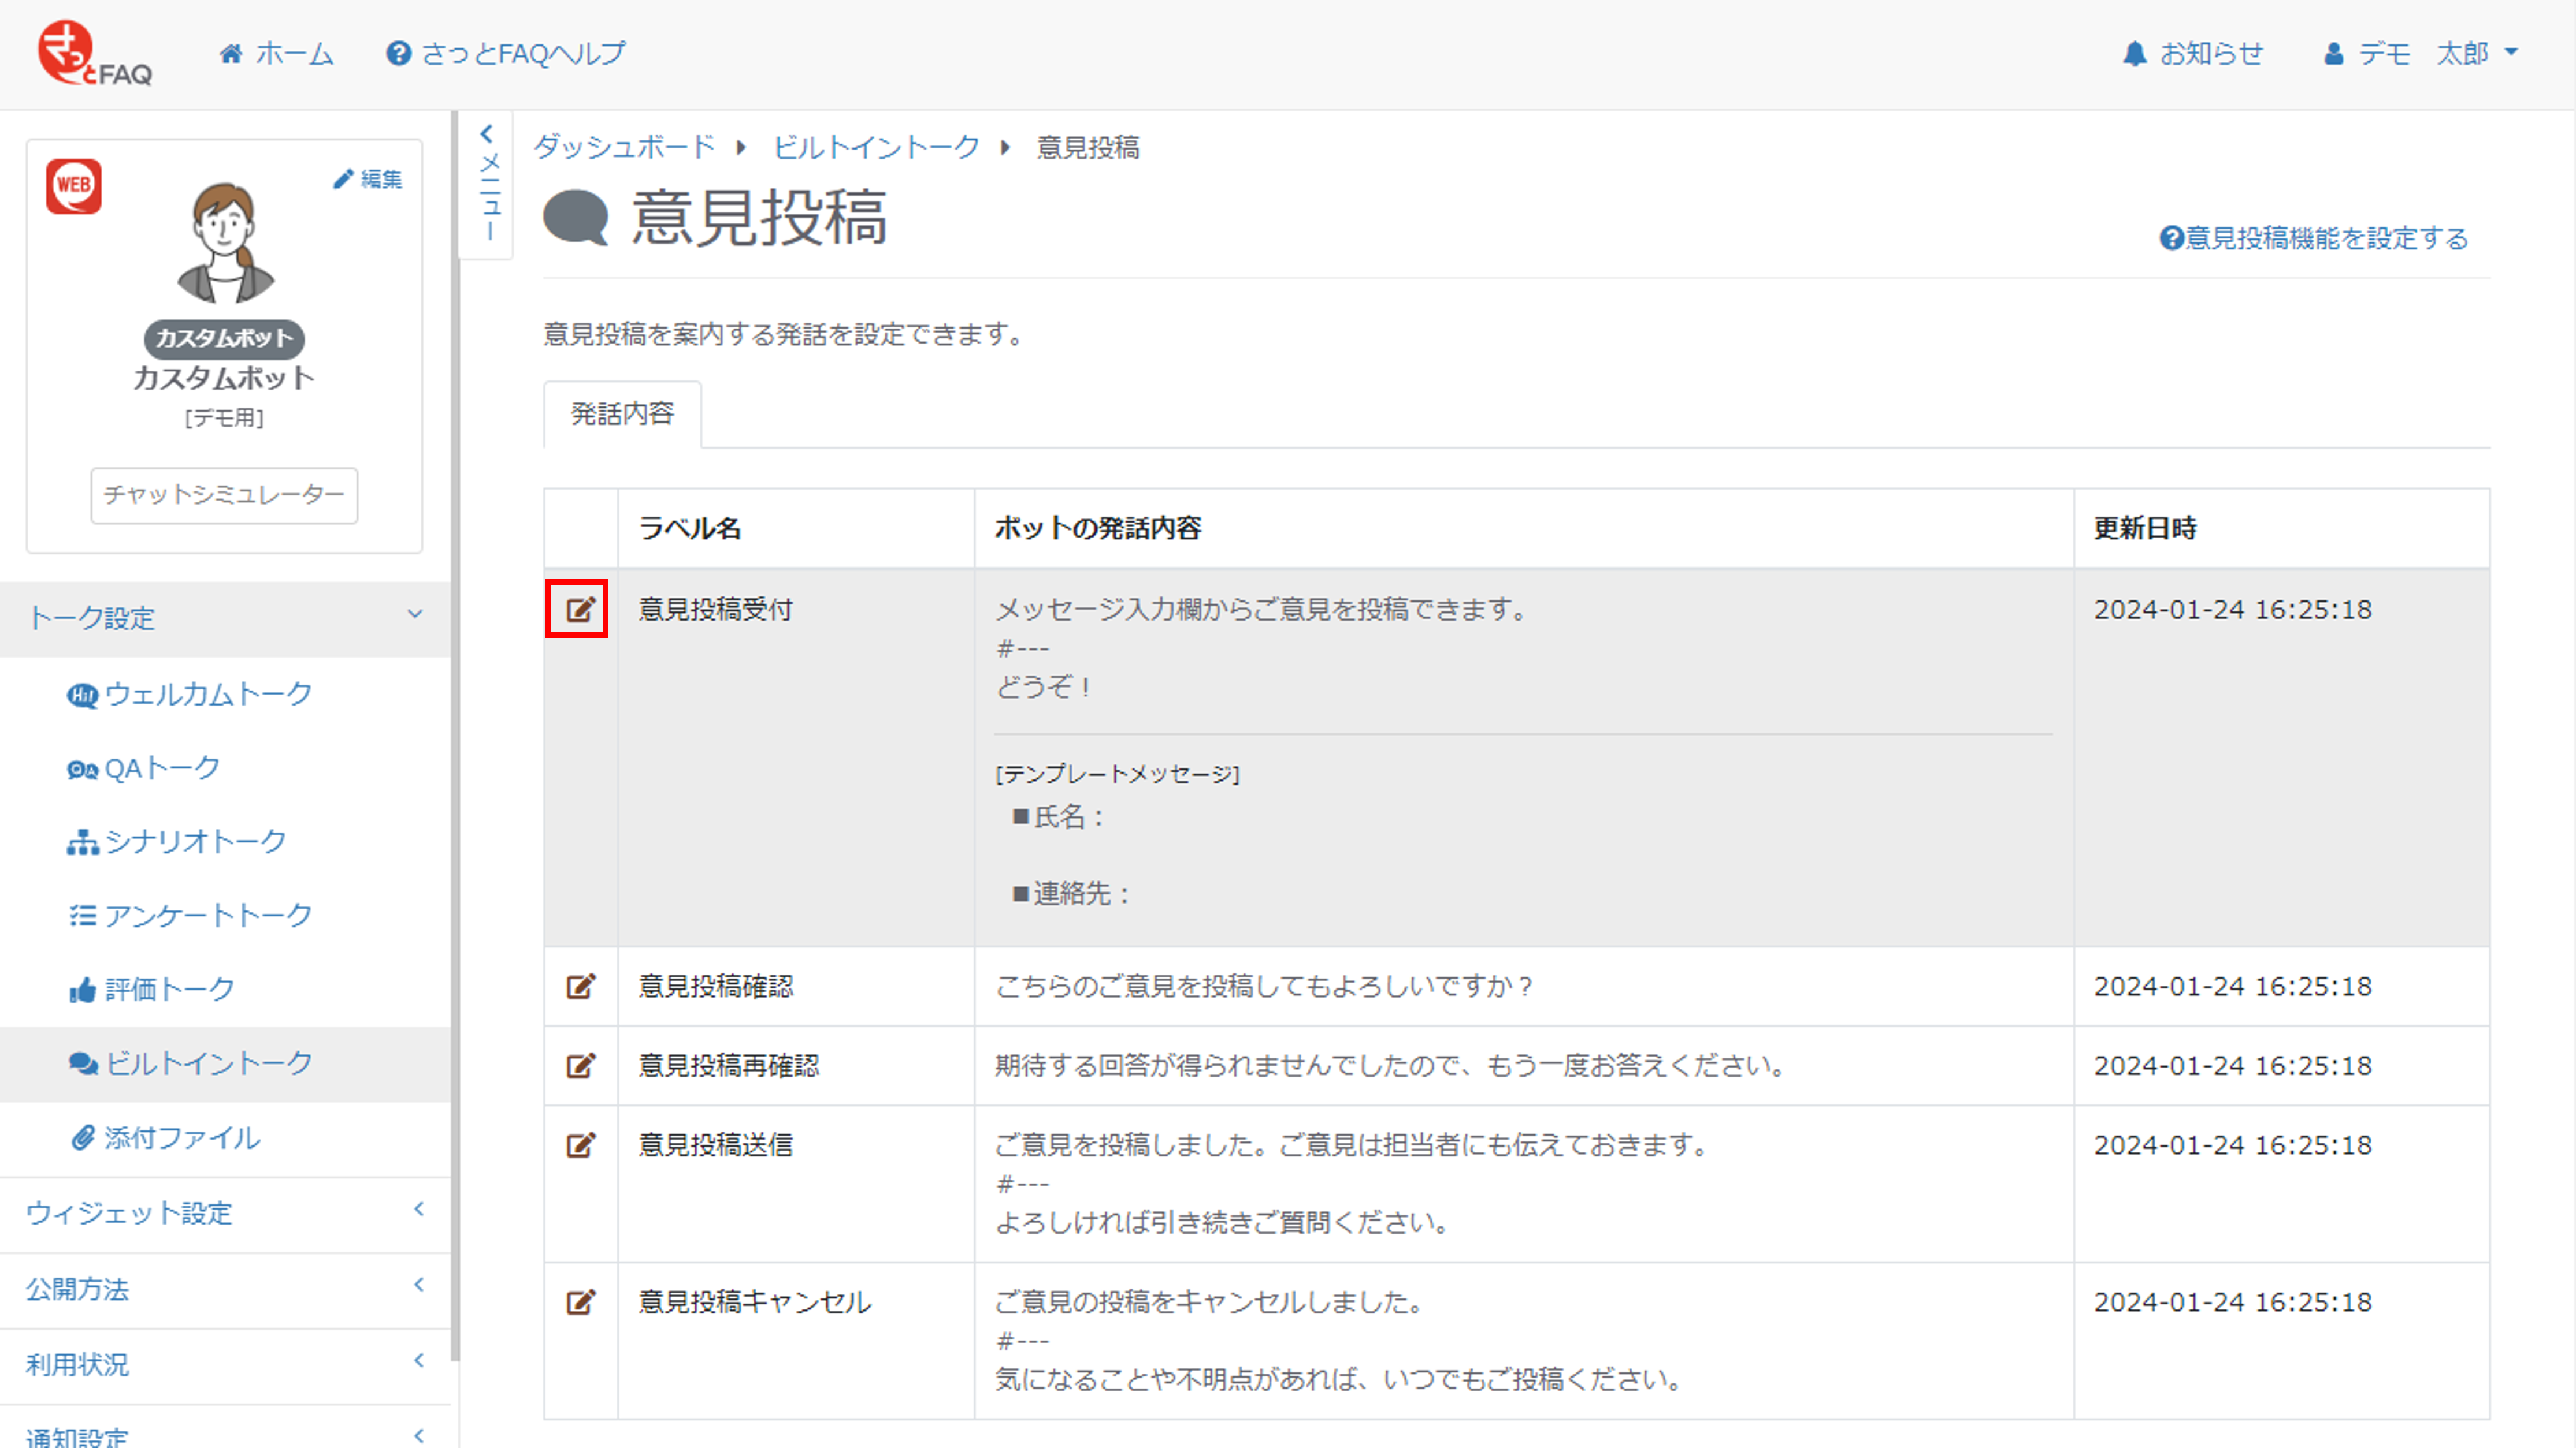Click the home icon beside ホーム

(x=231, y=53)
